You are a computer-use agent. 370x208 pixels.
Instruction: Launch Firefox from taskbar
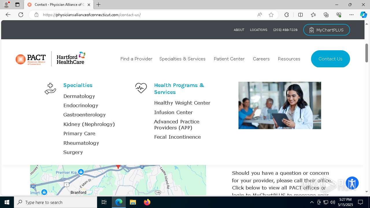click(147, 202)
